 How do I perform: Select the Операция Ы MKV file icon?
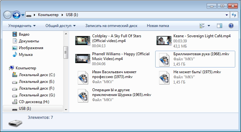83,96
